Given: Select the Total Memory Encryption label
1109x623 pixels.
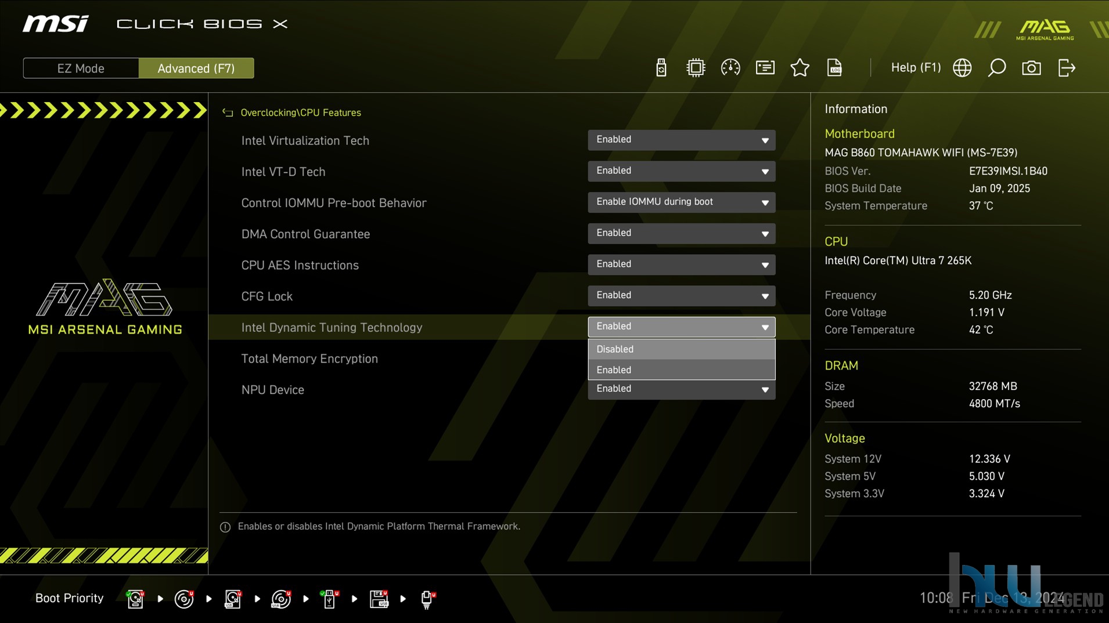Looking at the screenshot, I should point(309,359).
